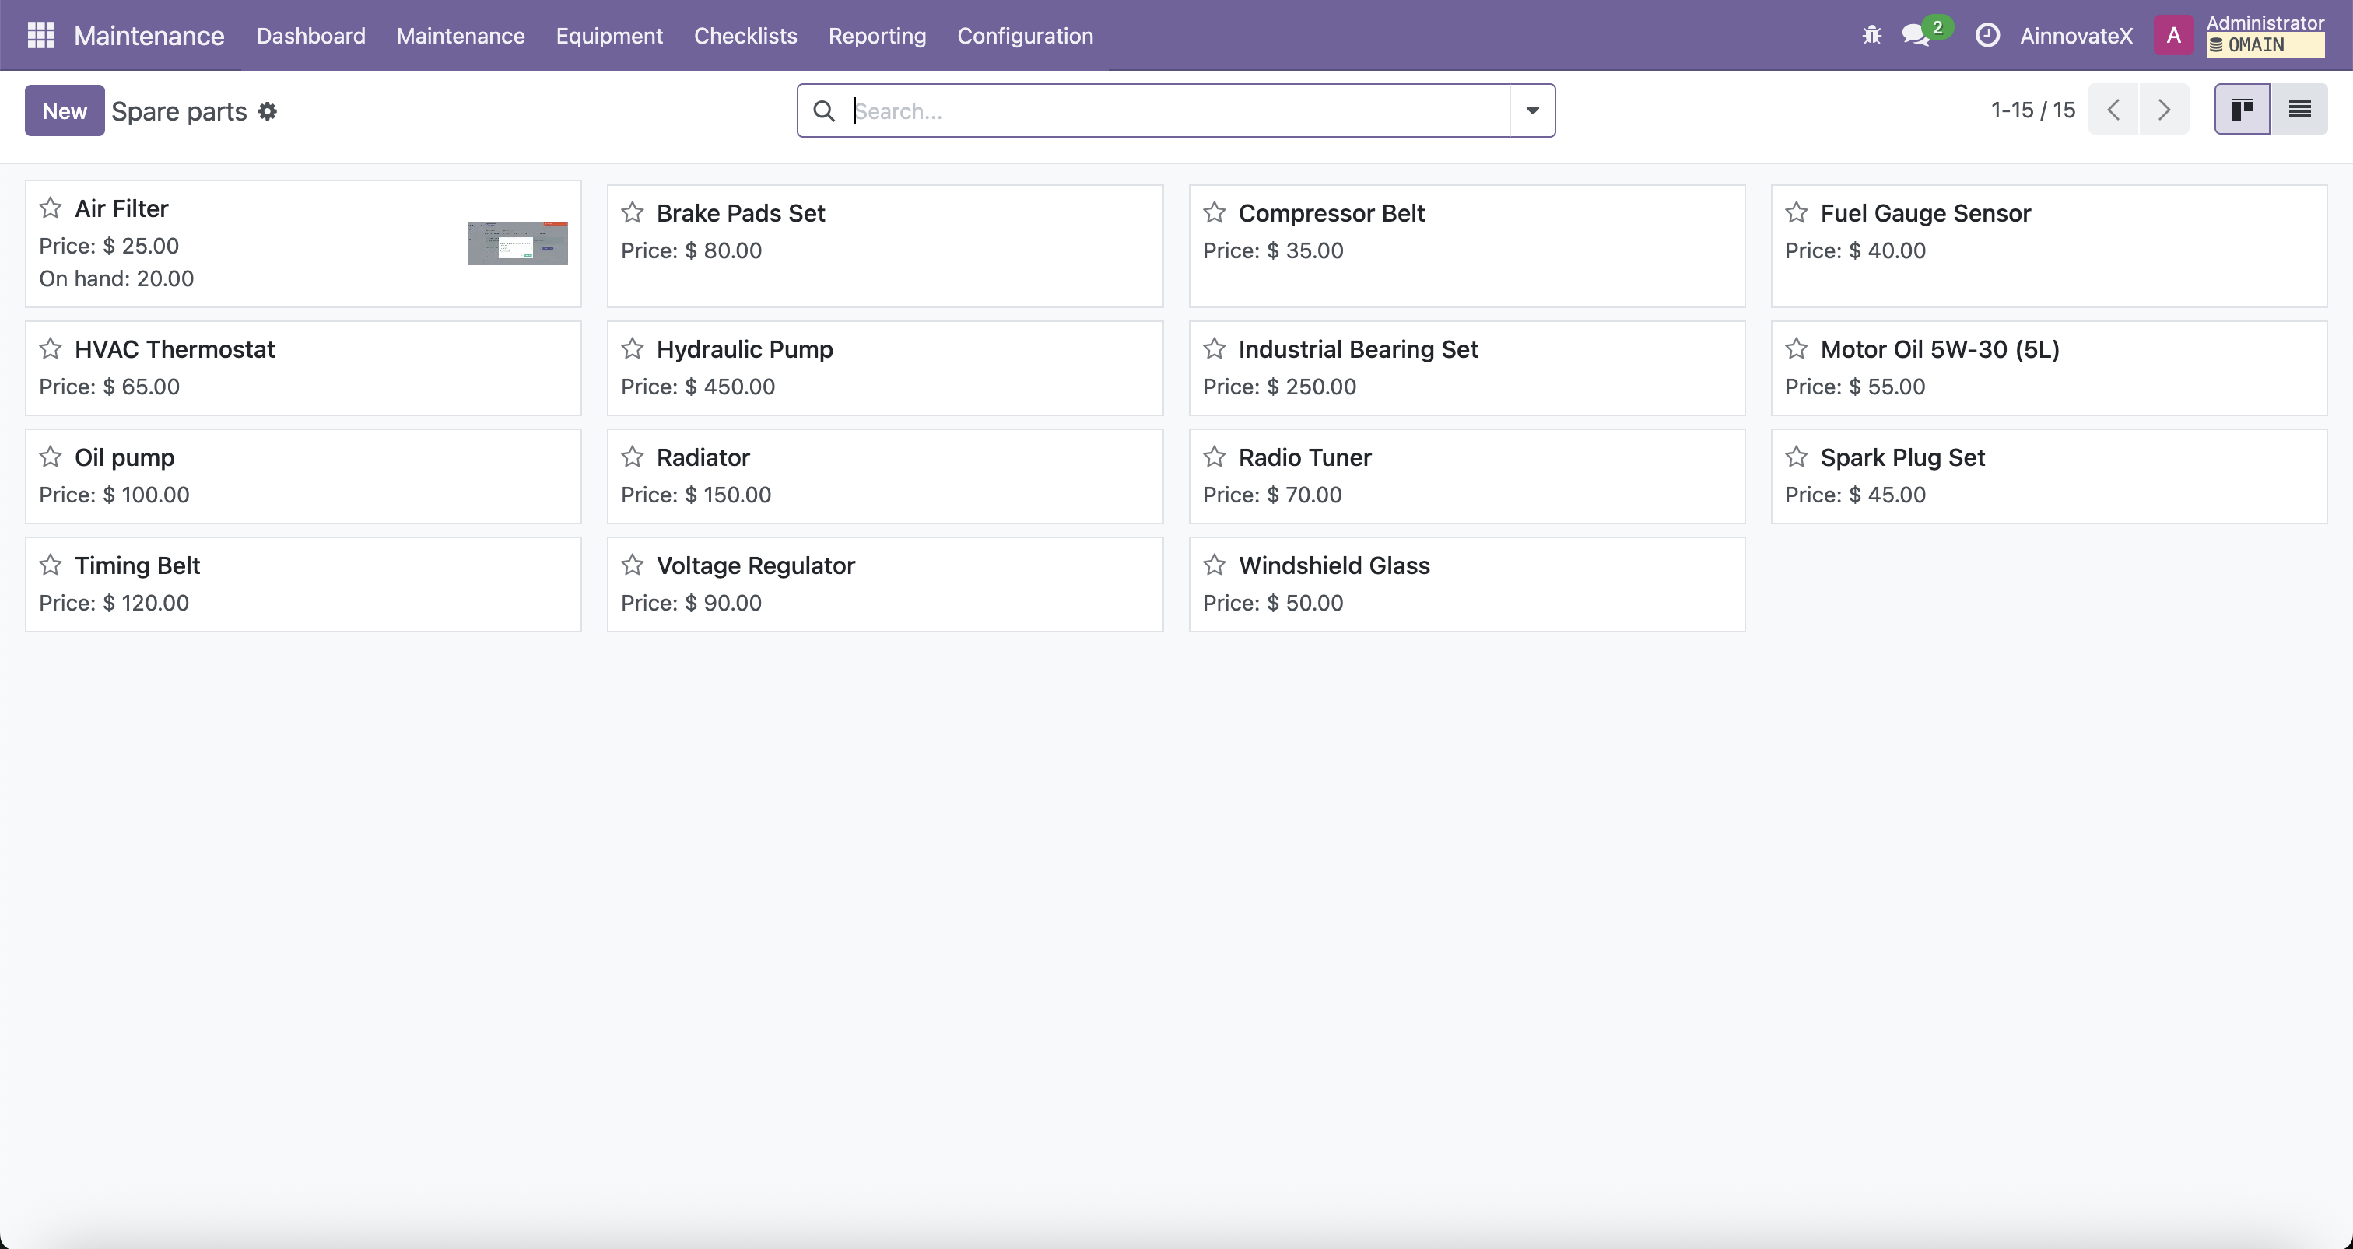
Task: Open the apps grid home menu
Action: pyautogui.click(x=40, y=36)
